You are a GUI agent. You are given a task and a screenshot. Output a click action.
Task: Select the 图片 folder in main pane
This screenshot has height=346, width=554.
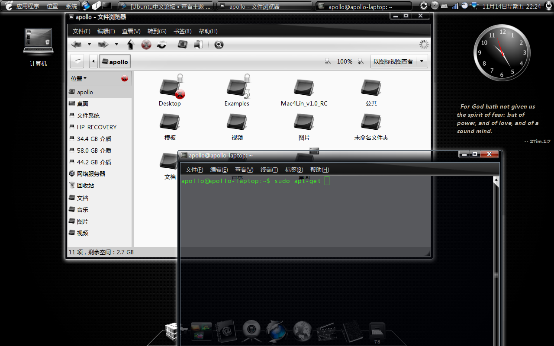click(x=304, y=127)
